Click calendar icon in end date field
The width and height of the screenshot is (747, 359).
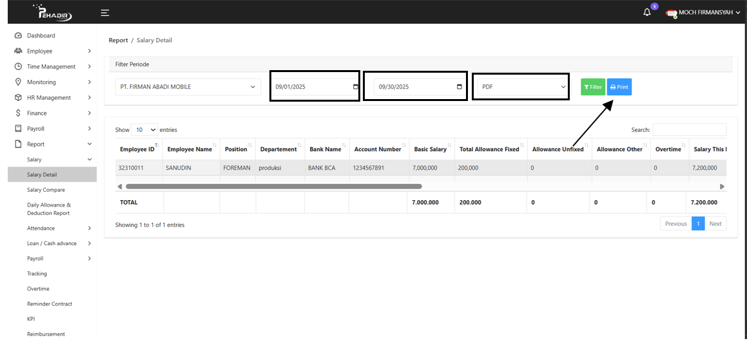click(459, 87)
